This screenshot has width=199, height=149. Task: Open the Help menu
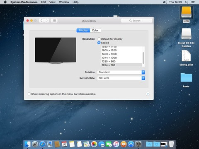point(75,2)
